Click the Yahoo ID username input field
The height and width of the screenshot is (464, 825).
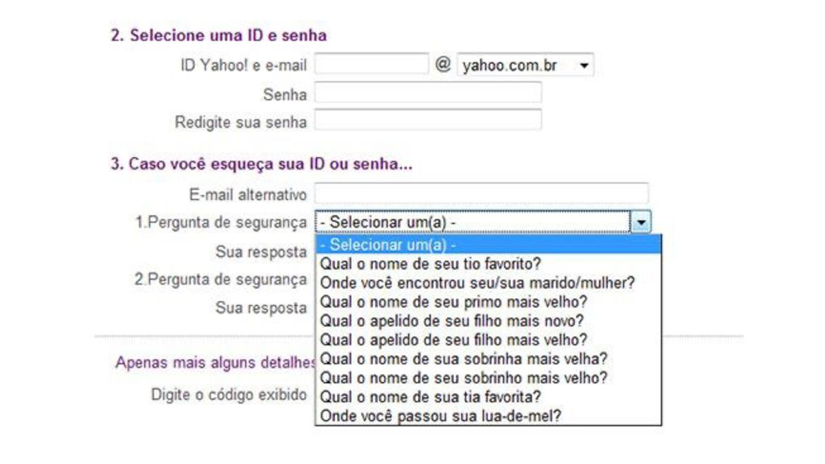[x=371, y=64]
